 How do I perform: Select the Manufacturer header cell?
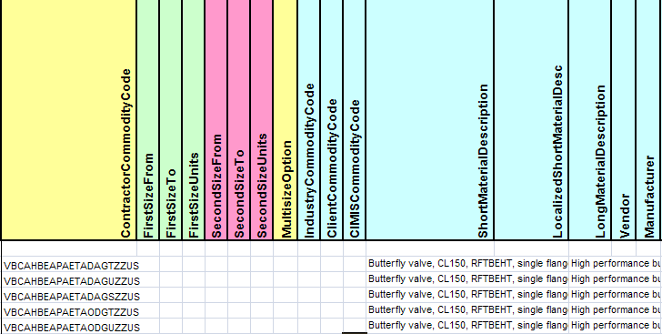click(x=649, y=120)
